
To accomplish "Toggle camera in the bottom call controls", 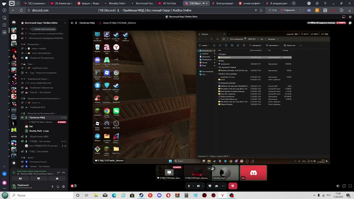I will (x=198, y=186).
